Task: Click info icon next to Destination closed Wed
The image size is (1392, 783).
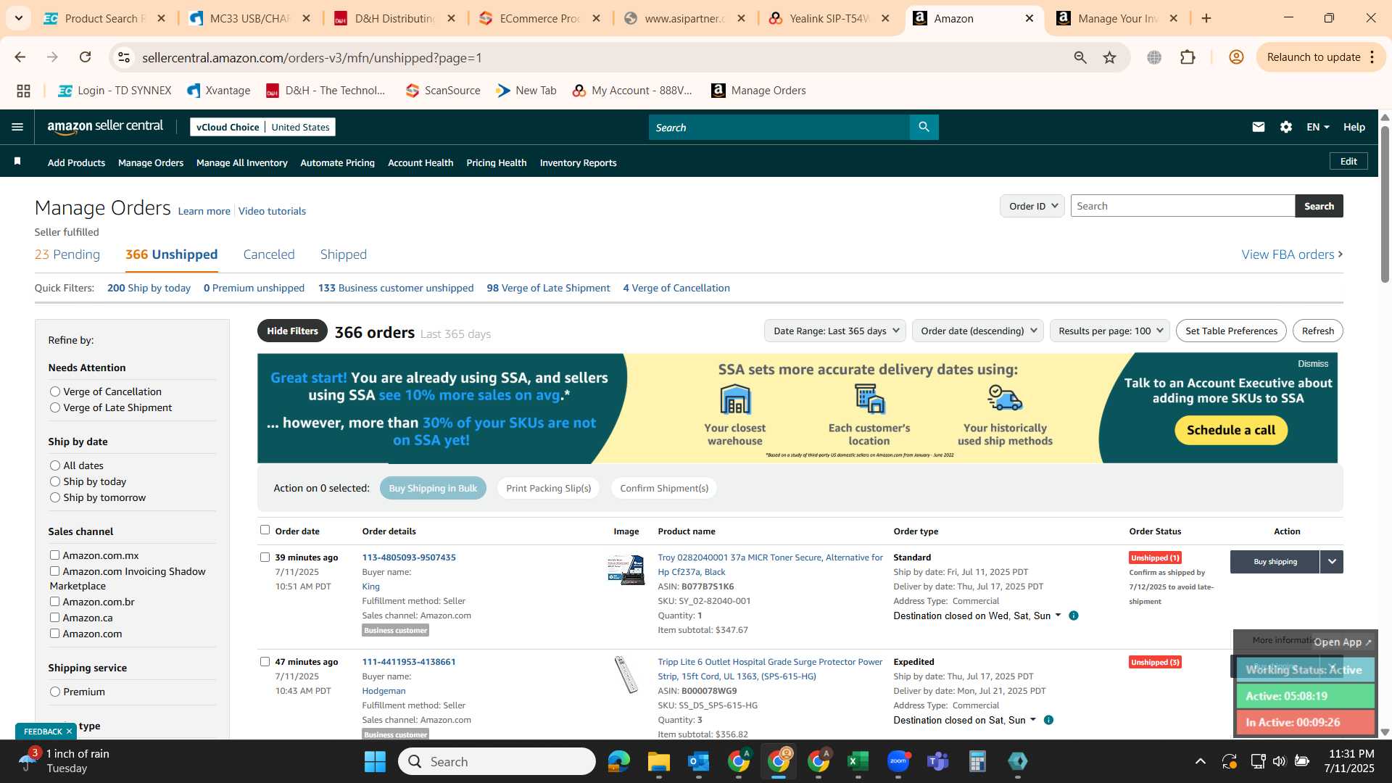Action: [x=1074, y=616]
